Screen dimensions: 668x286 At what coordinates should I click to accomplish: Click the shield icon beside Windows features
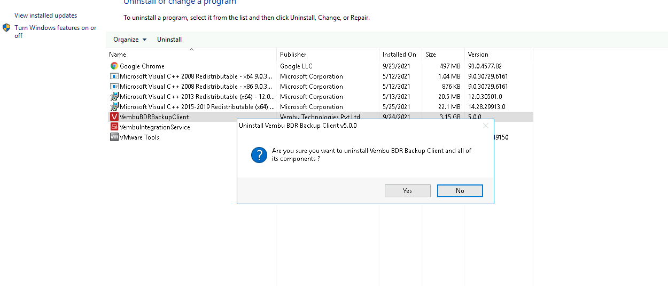pos(6,28)
